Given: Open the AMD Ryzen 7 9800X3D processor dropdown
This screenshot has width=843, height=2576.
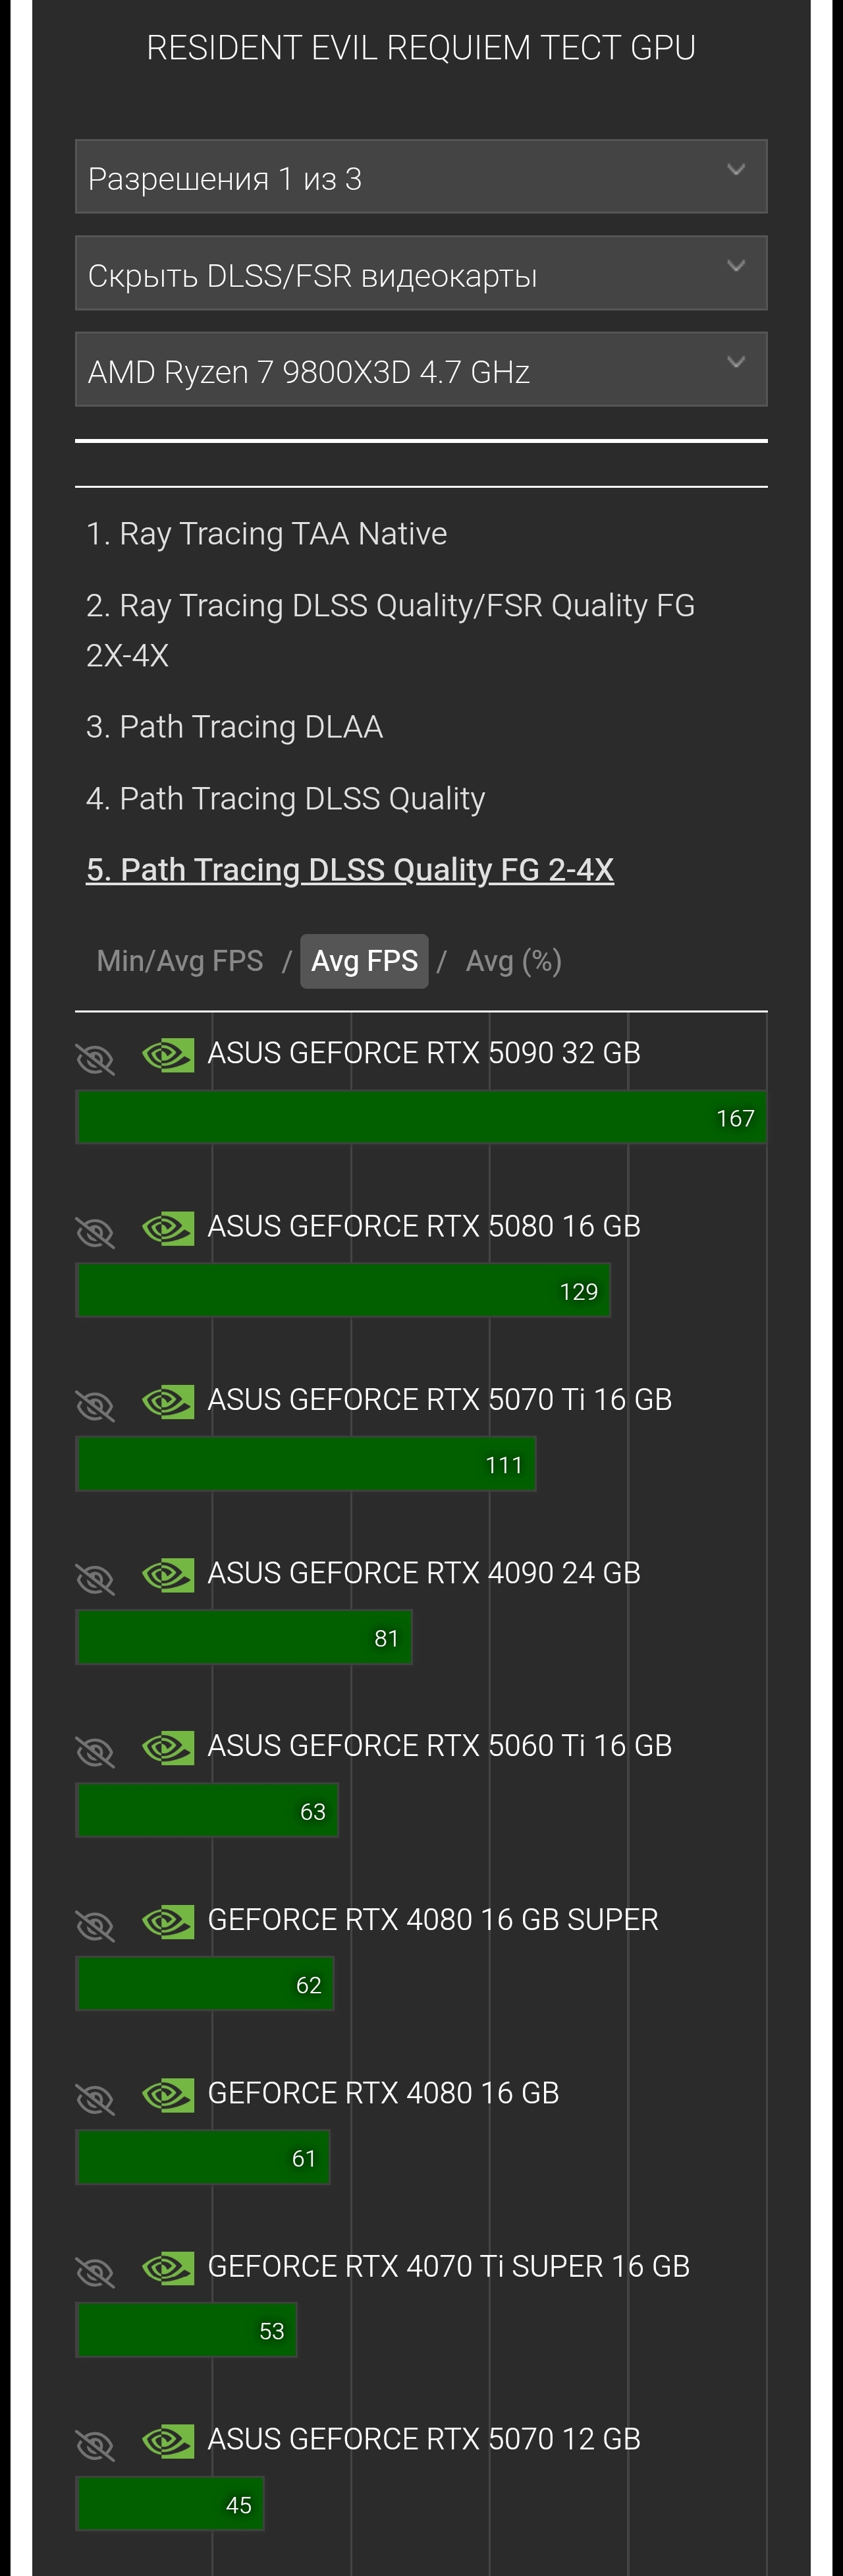Looking at the screenshot, I should [x=420, y=370].
